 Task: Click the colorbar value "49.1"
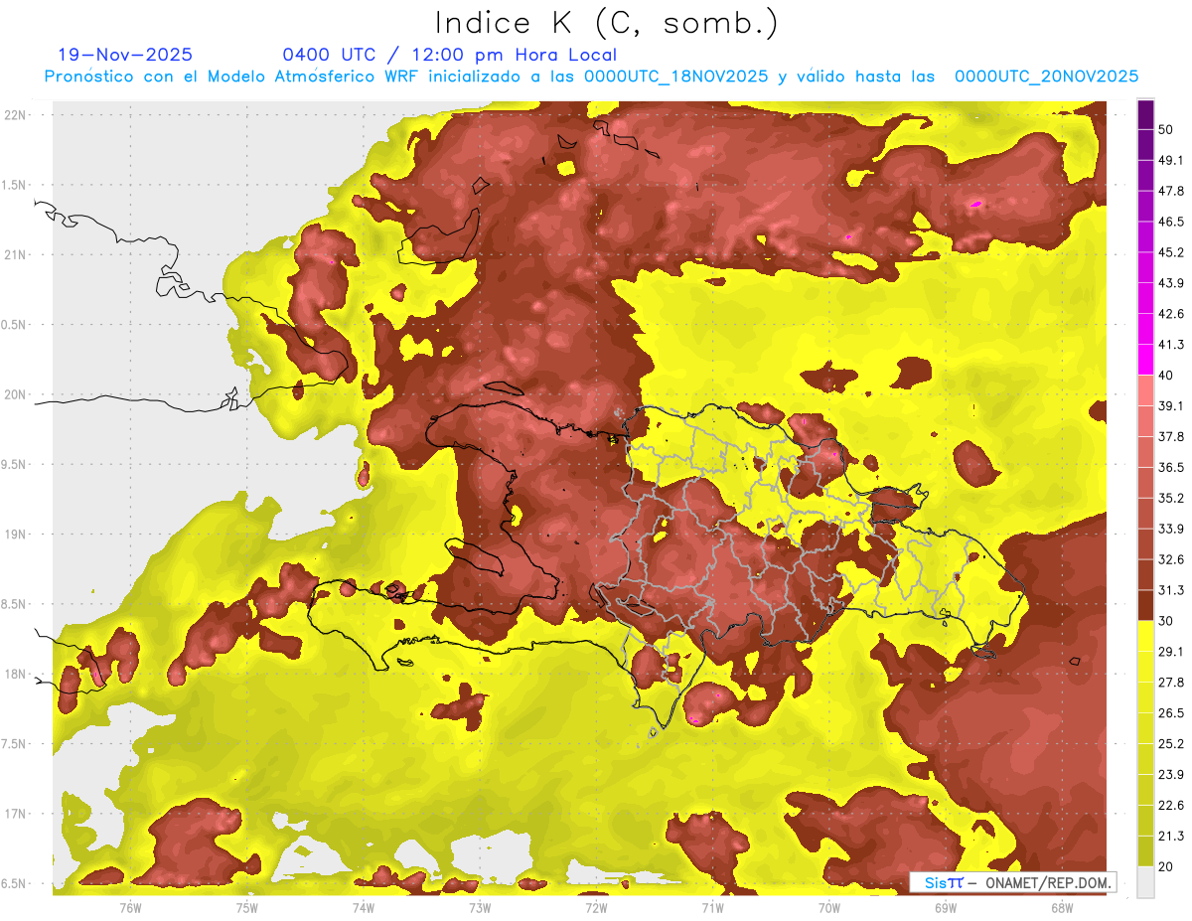[1171, 161]
